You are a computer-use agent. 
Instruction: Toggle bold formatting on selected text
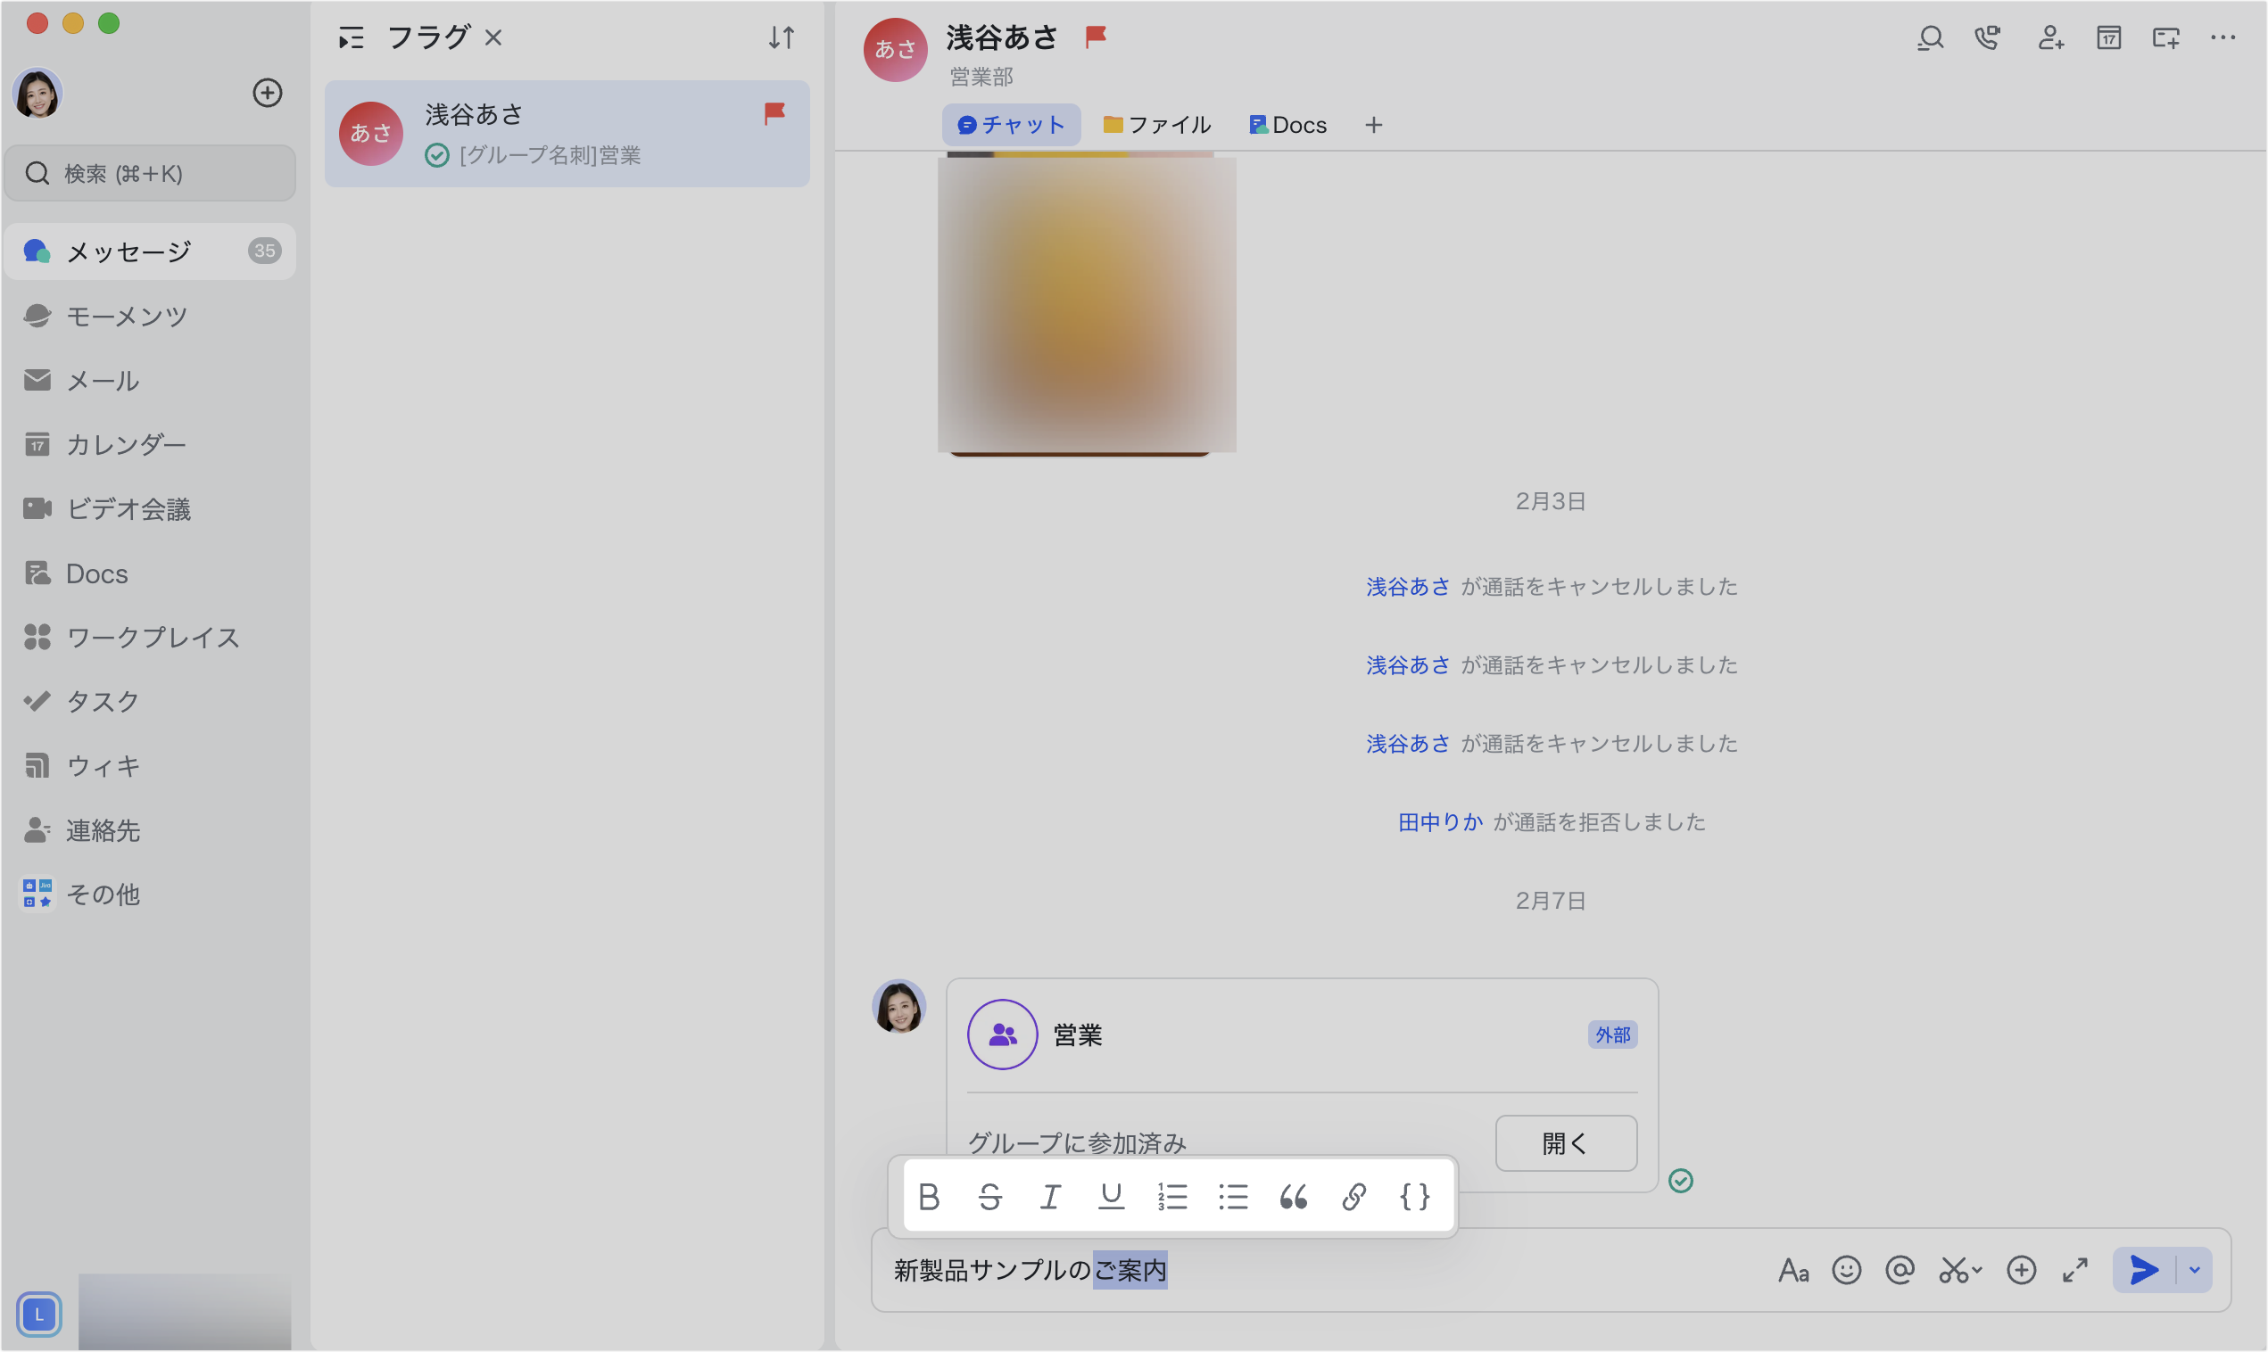pos(931,1196)
